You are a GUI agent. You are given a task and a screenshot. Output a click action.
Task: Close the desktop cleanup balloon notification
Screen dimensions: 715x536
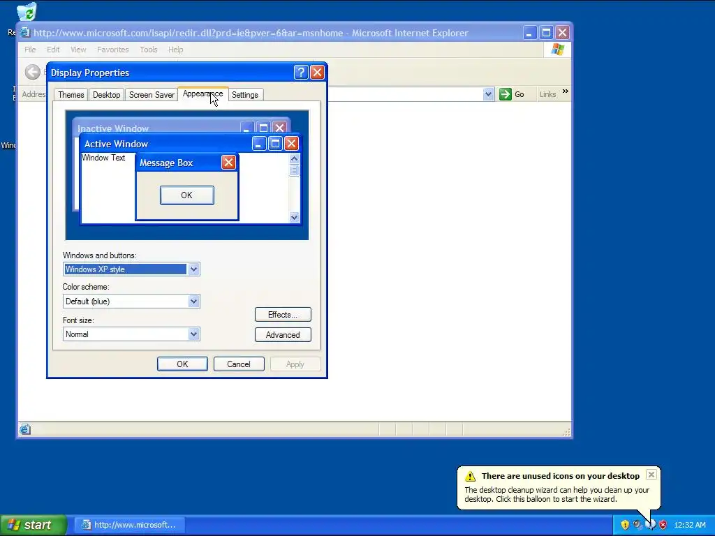click(x=651, y=475)
